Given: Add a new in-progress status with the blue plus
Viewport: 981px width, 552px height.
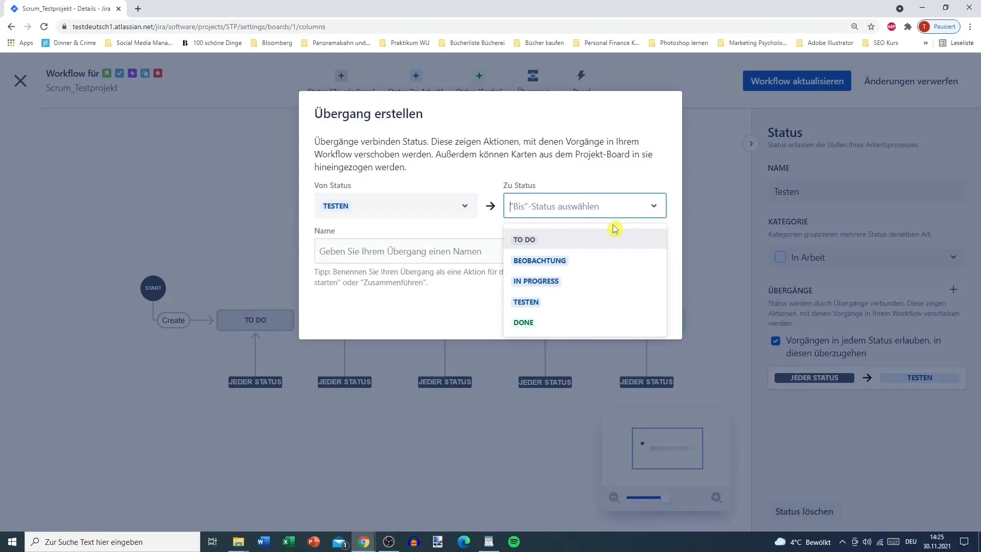Looking at the screenshot, I should [x=416, y=76].
